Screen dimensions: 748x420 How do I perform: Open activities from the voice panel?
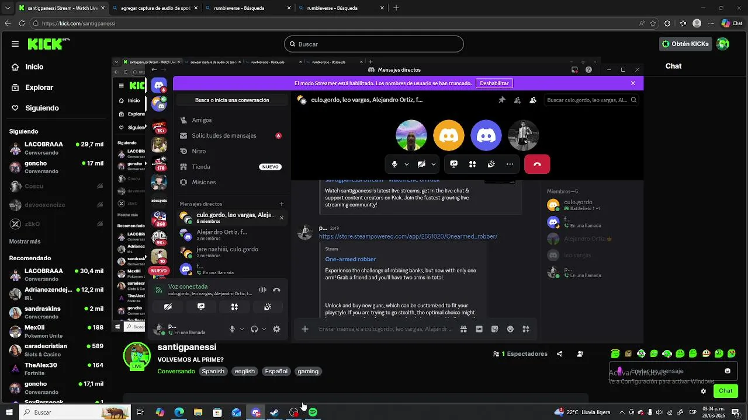coord(234,307)
